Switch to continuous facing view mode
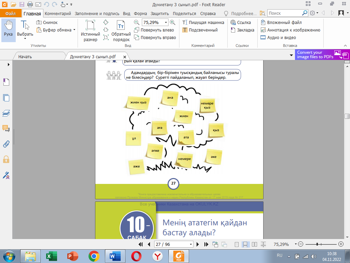 (264, 245)
